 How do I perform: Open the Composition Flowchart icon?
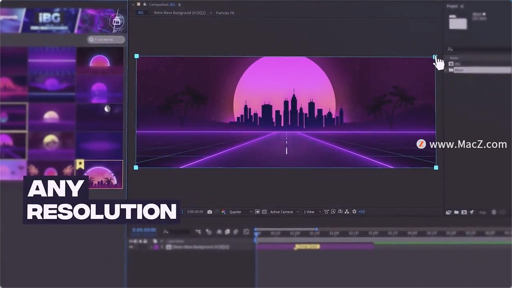tap(347, 211)
